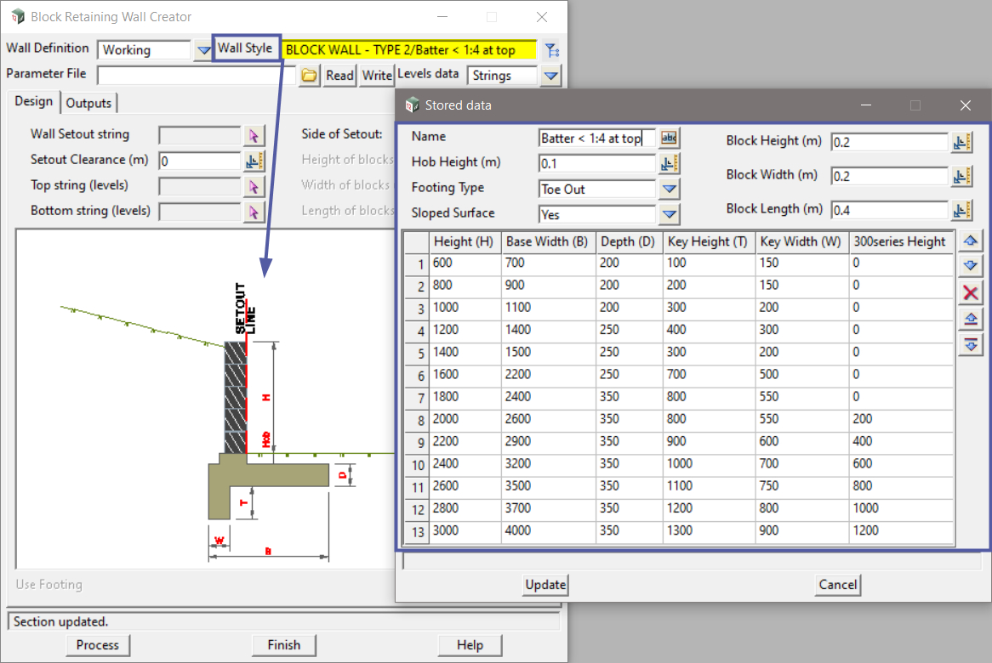Click the Setout Clearance measure icon
This screenshot has width=992, height=663.
point(254,161)
